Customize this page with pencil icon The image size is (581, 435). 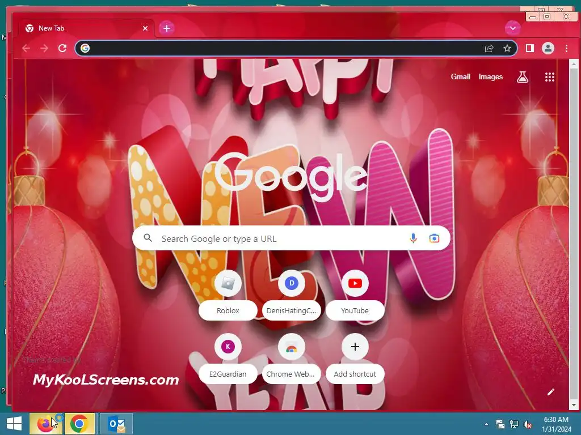tap(551, 392)
